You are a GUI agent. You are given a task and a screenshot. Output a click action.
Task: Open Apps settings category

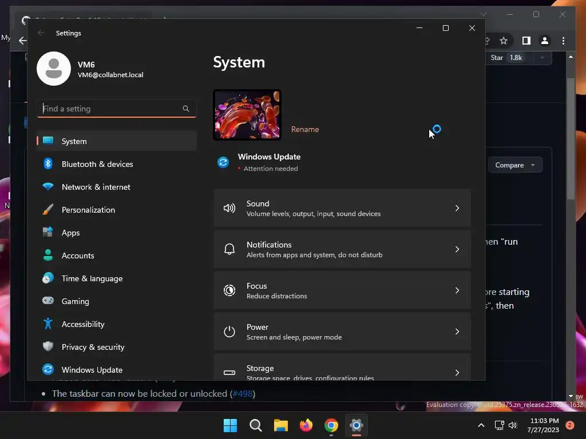117,233
